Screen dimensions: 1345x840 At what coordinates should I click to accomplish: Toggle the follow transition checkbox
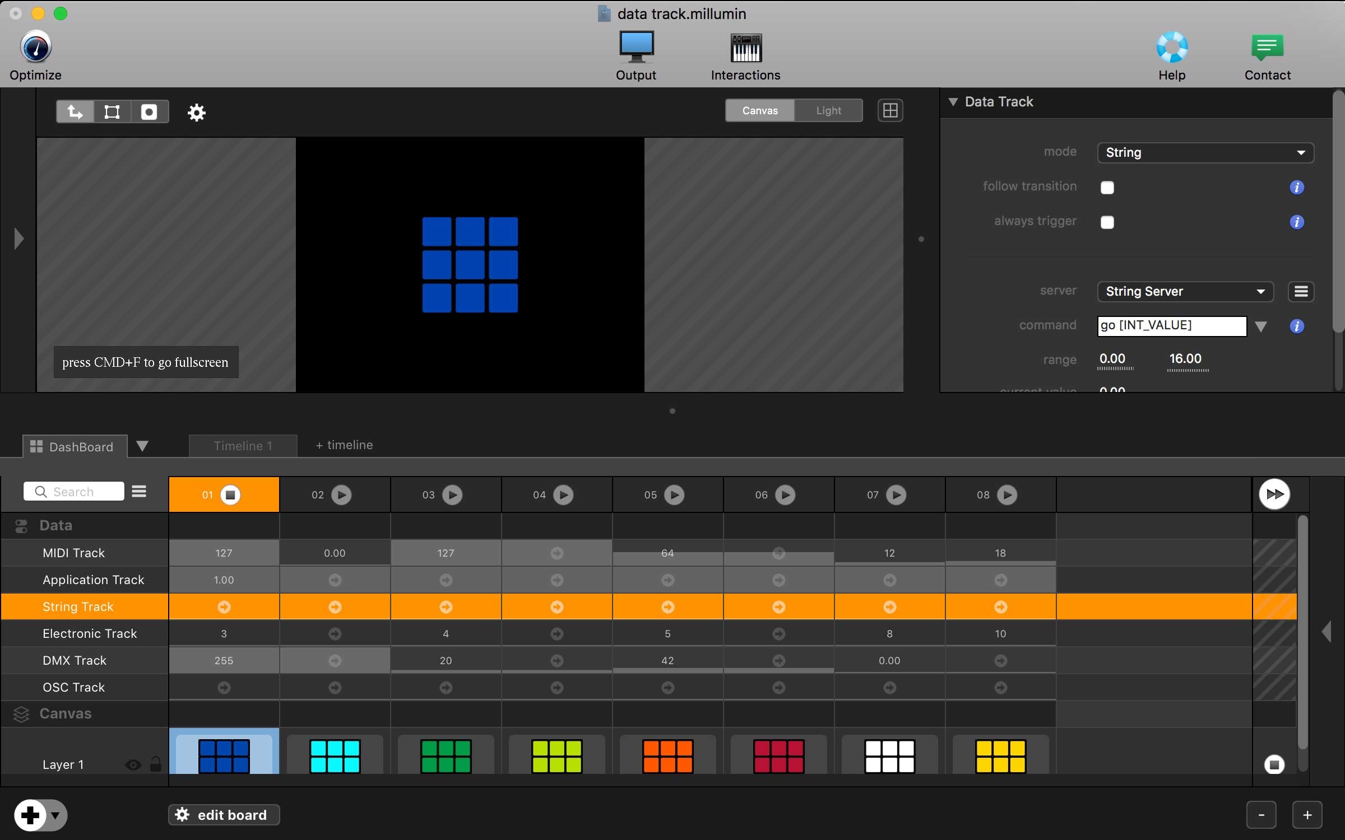coord(1107,187)
